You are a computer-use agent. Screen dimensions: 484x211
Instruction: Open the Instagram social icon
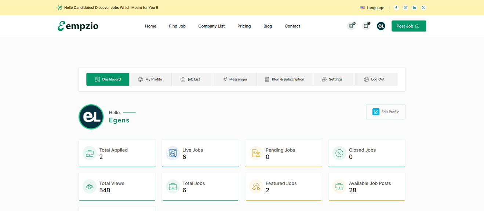[x=405, y=7]
